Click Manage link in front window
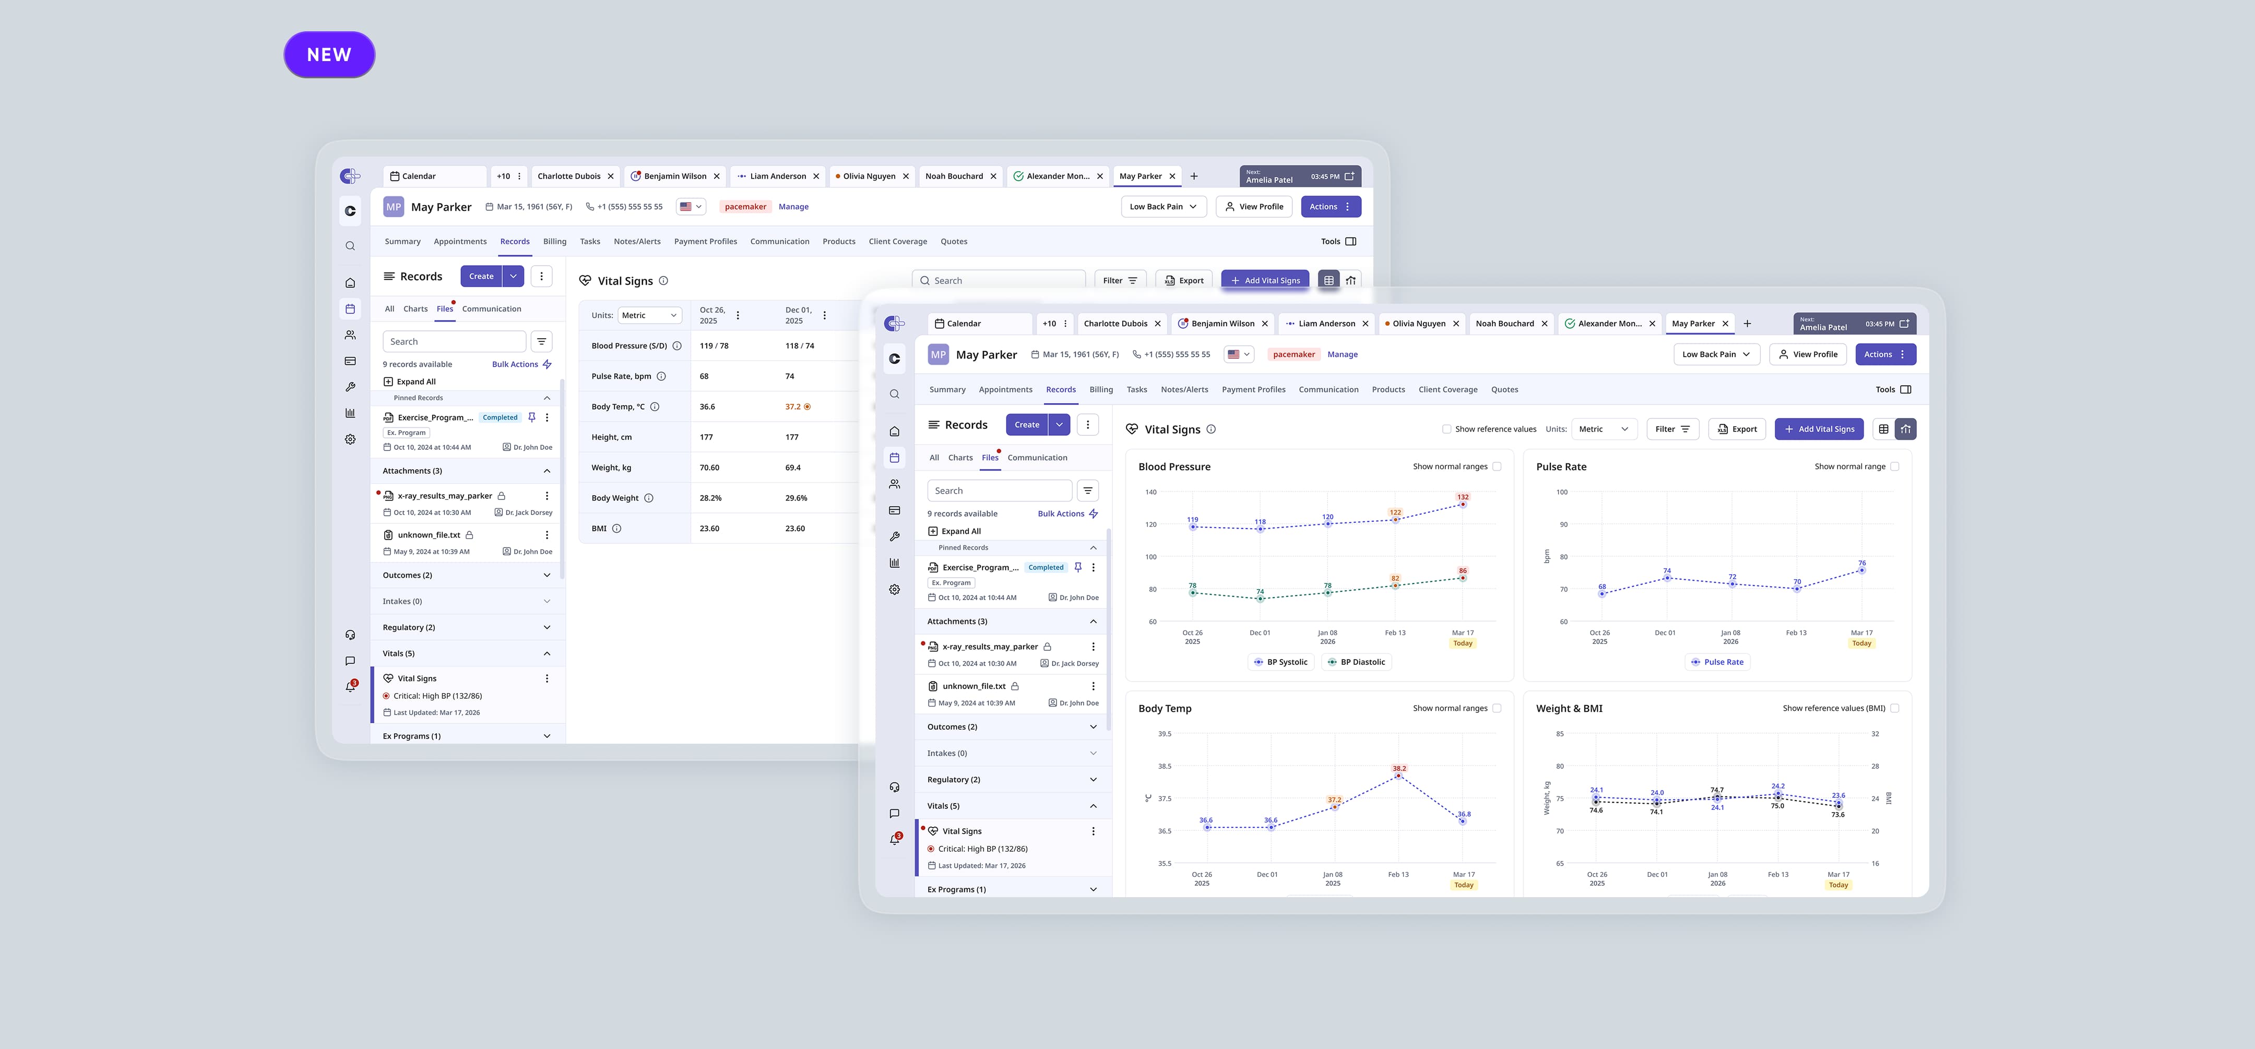2255x1049 pixels. coord(1342,354)
